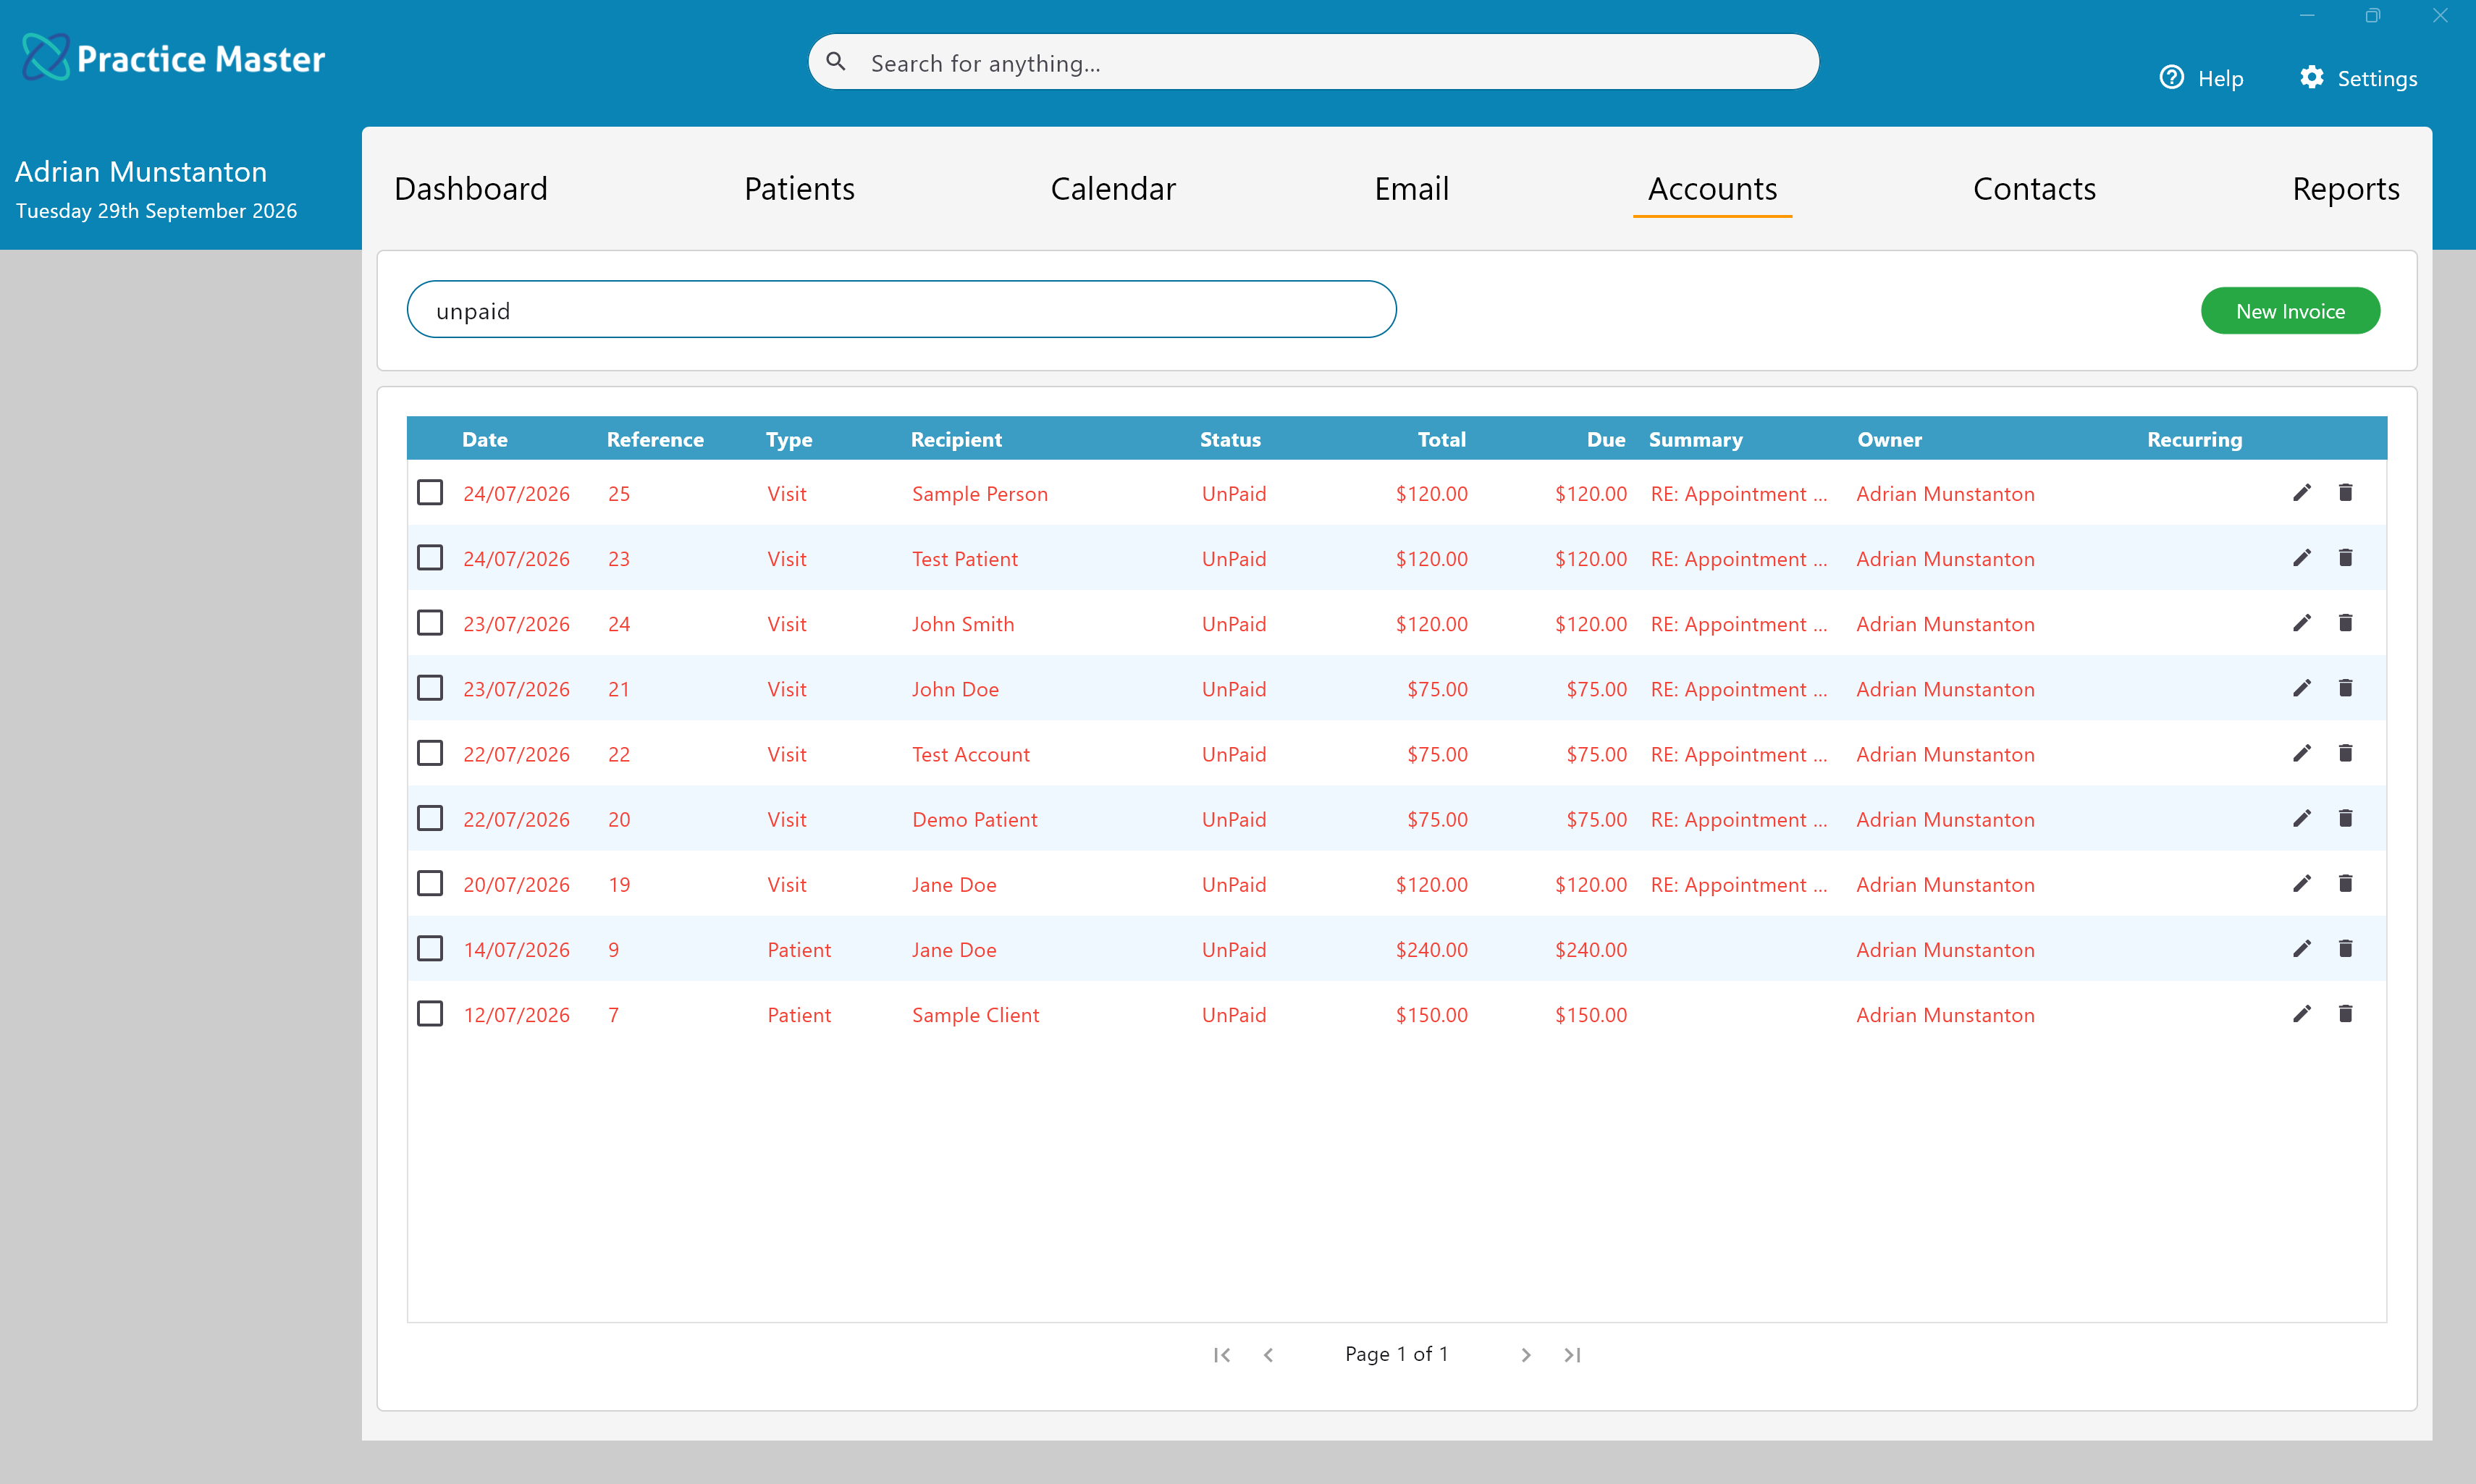Screen dimensions: 2476x1484
Task: Edit invoice 25 for Sample Person
Action: 2302,492
